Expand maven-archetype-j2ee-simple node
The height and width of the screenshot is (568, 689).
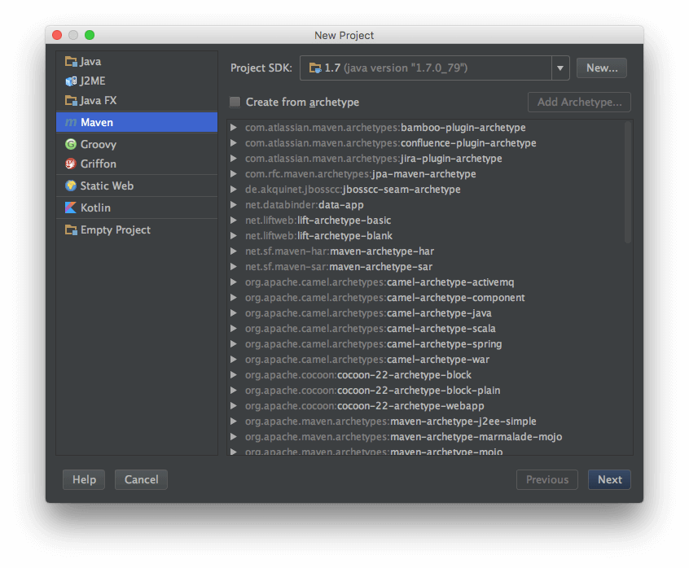(234, 422)
